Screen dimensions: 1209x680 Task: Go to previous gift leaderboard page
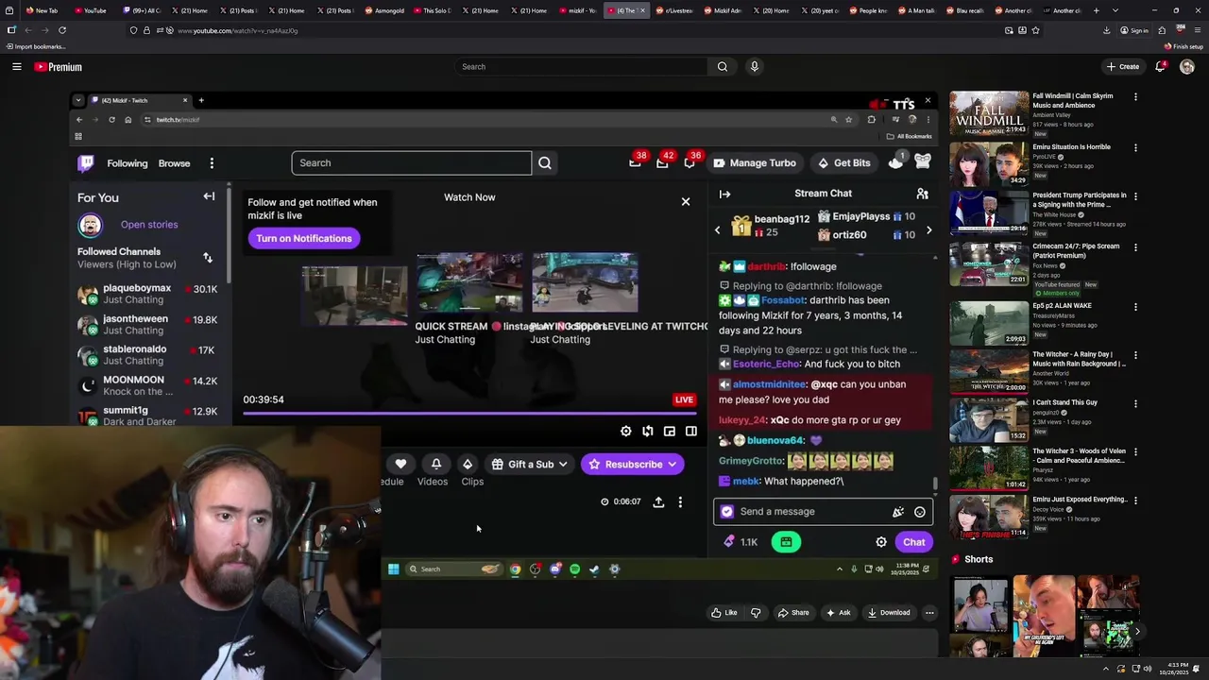pos(717,230)
